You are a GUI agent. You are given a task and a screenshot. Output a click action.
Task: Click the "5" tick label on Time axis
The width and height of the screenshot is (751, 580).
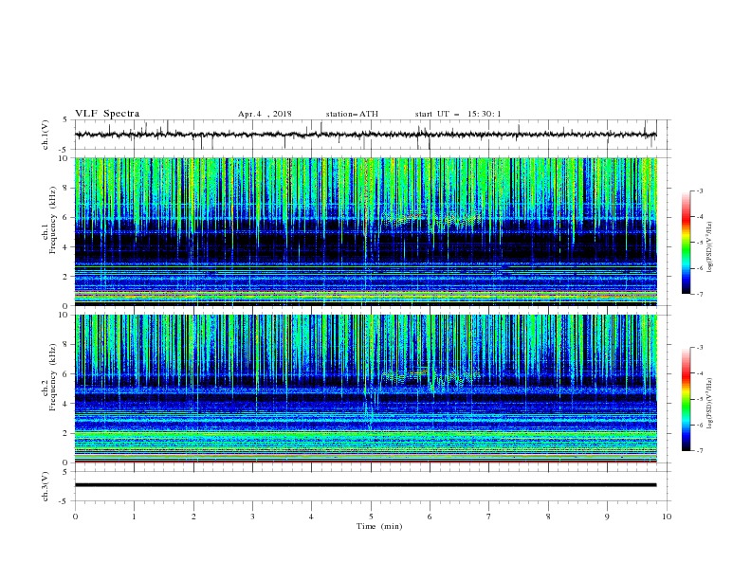[371, 517]
